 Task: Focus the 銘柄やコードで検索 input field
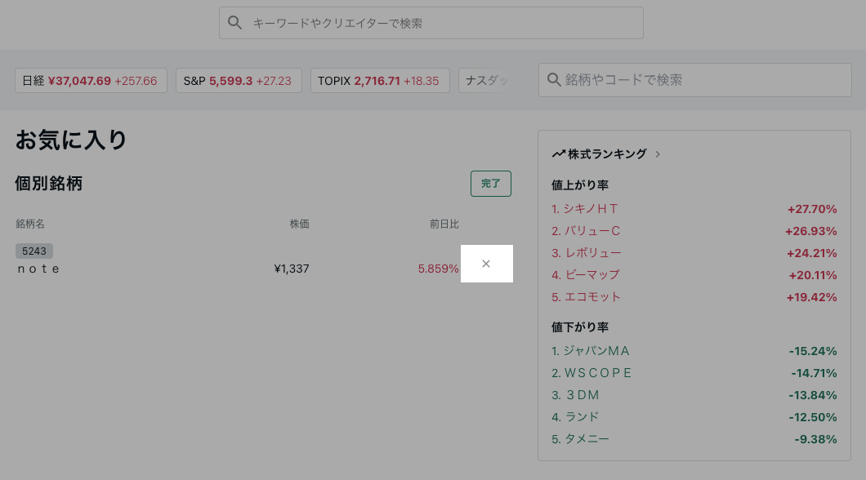pos(694,80)
